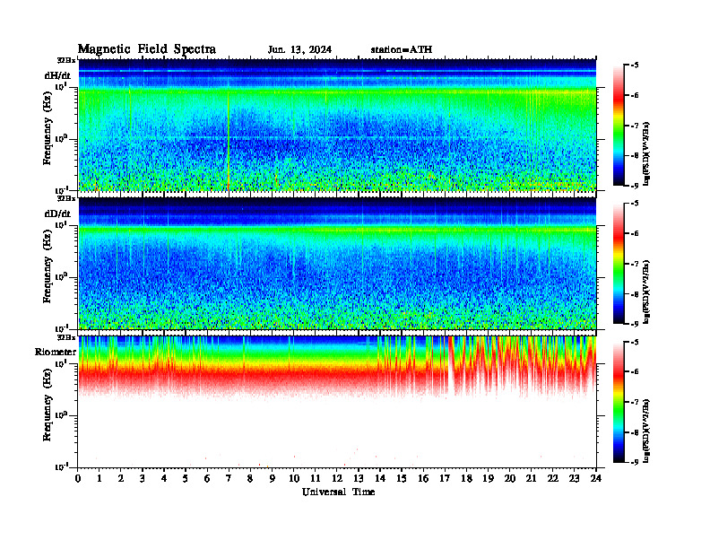
Task: Click hour "7" on the time axis
Action: click(229, 479)
